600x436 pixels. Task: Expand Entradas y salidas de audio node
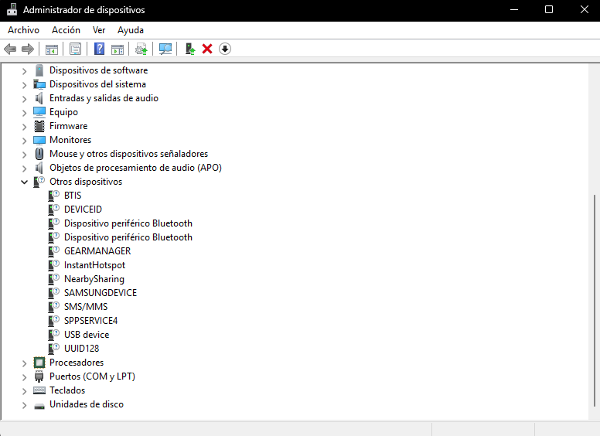(x=25, y=99)
